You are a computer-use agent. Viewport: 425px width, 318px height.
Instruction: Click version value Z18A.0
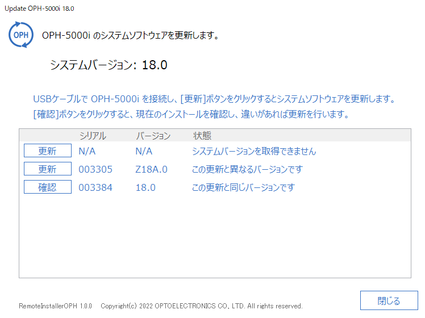(x=152, y=169)
